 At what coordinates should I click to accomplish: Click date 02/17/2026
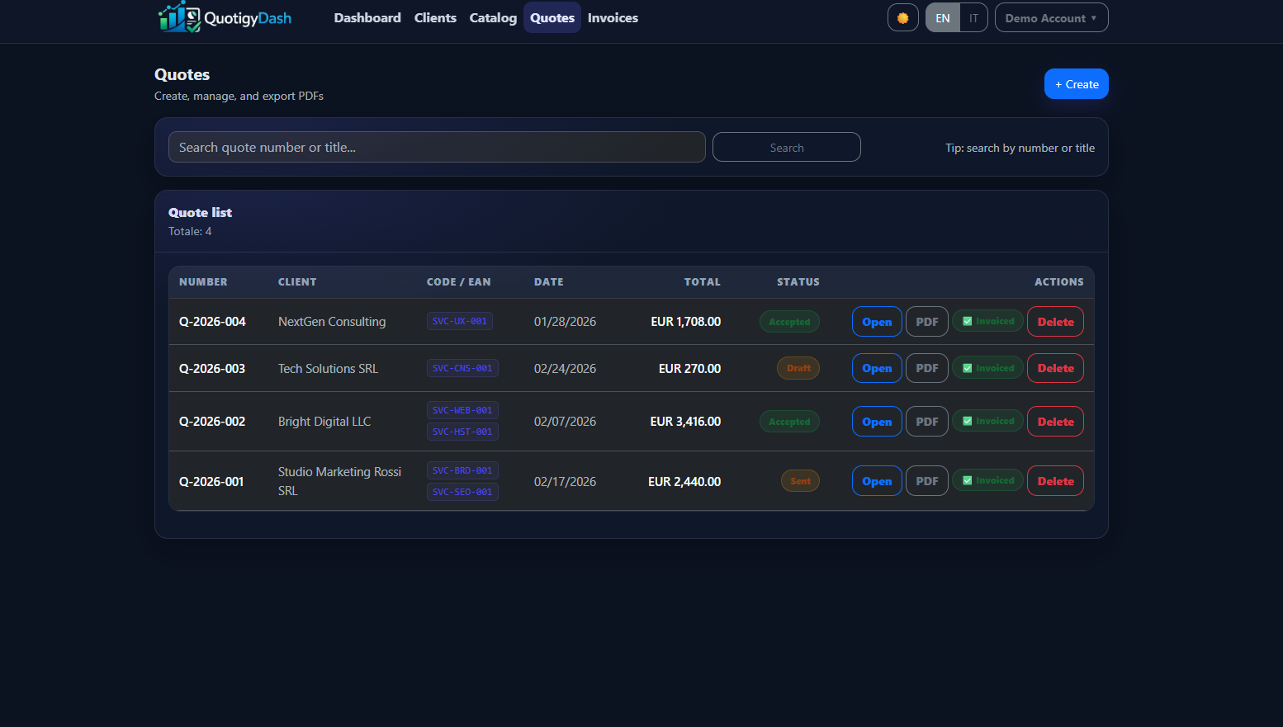click(x=565, y=482)
